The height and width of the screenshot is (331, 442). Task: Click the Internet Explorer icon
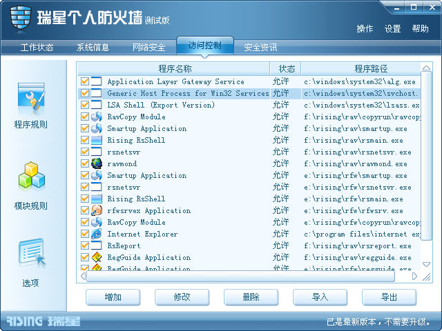pyautogui.click(x=97, y=234)
